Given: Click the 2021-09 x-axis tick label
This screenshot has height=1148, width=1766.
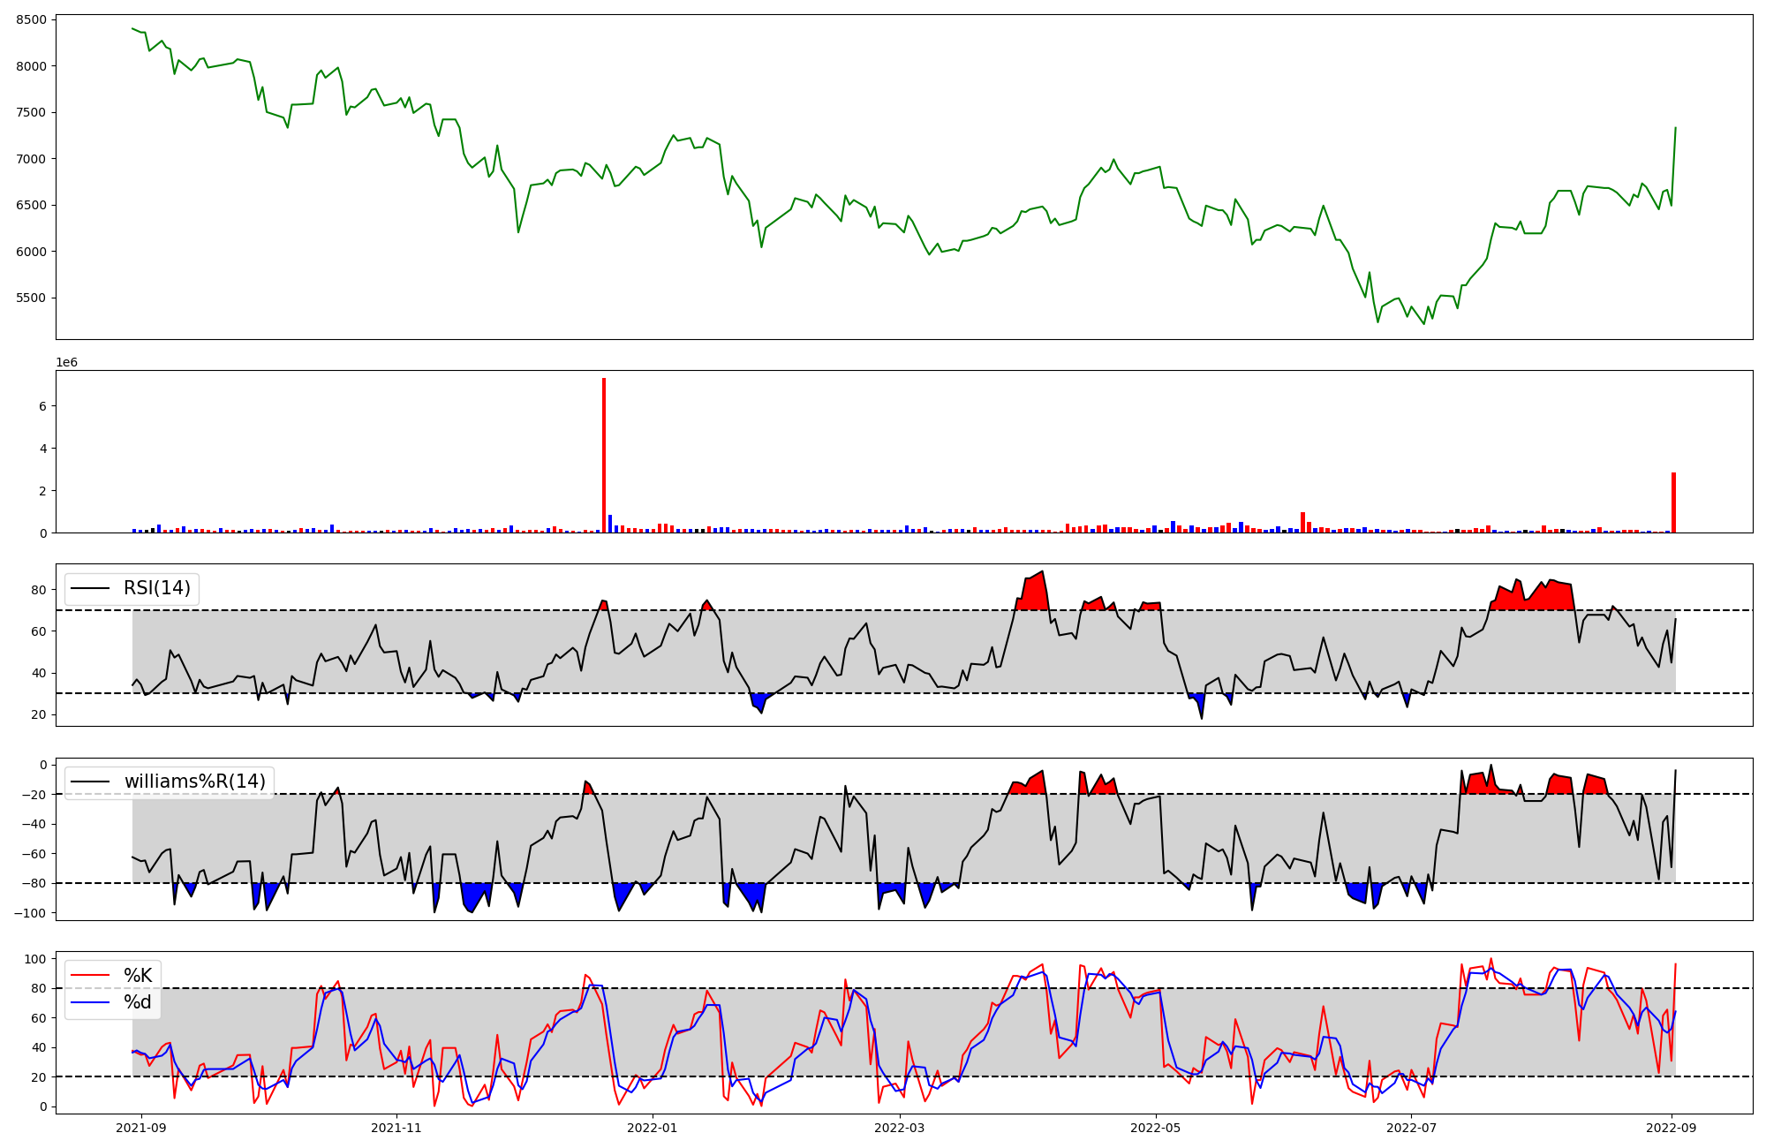Looking at the screenshot, I should [x=141, y=1128].
